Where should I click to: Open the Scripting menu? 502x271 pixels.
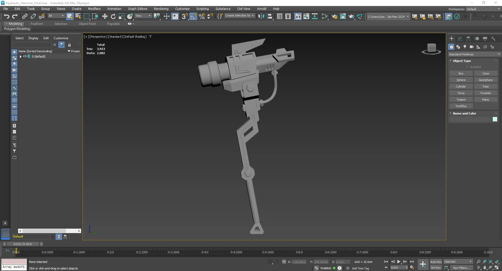click(x=202, y=9)
